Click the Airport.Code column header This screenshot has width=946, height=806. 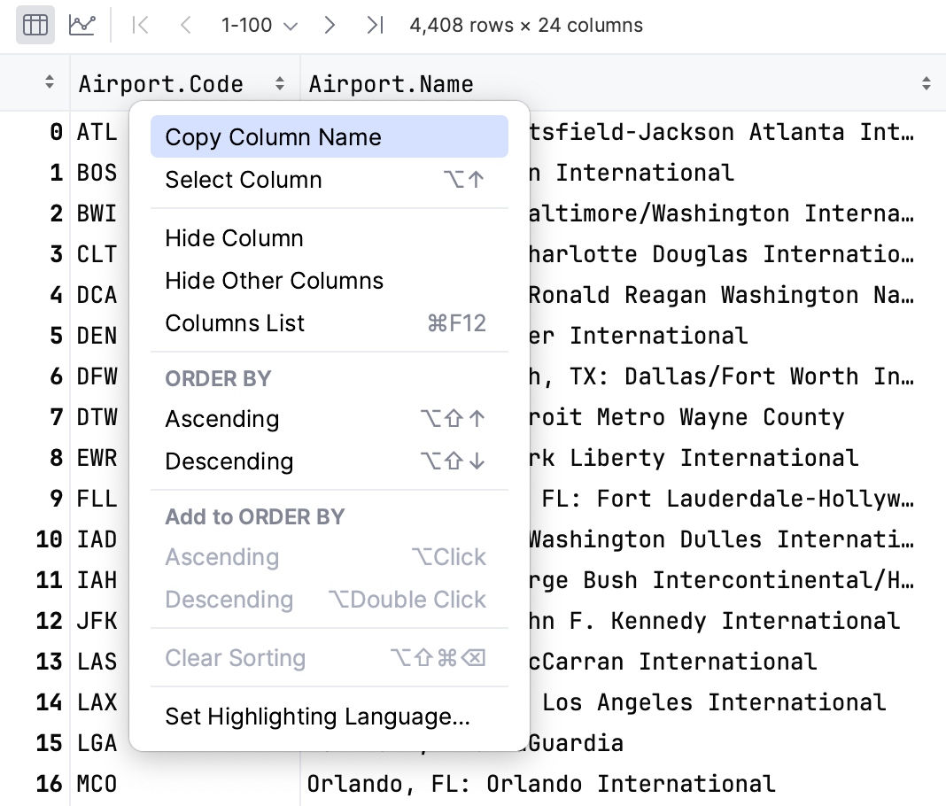click(185, 83)
